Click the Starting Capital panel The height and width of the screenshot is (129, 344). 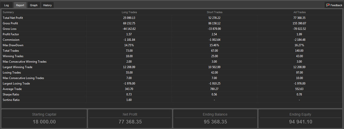[44, 119]
